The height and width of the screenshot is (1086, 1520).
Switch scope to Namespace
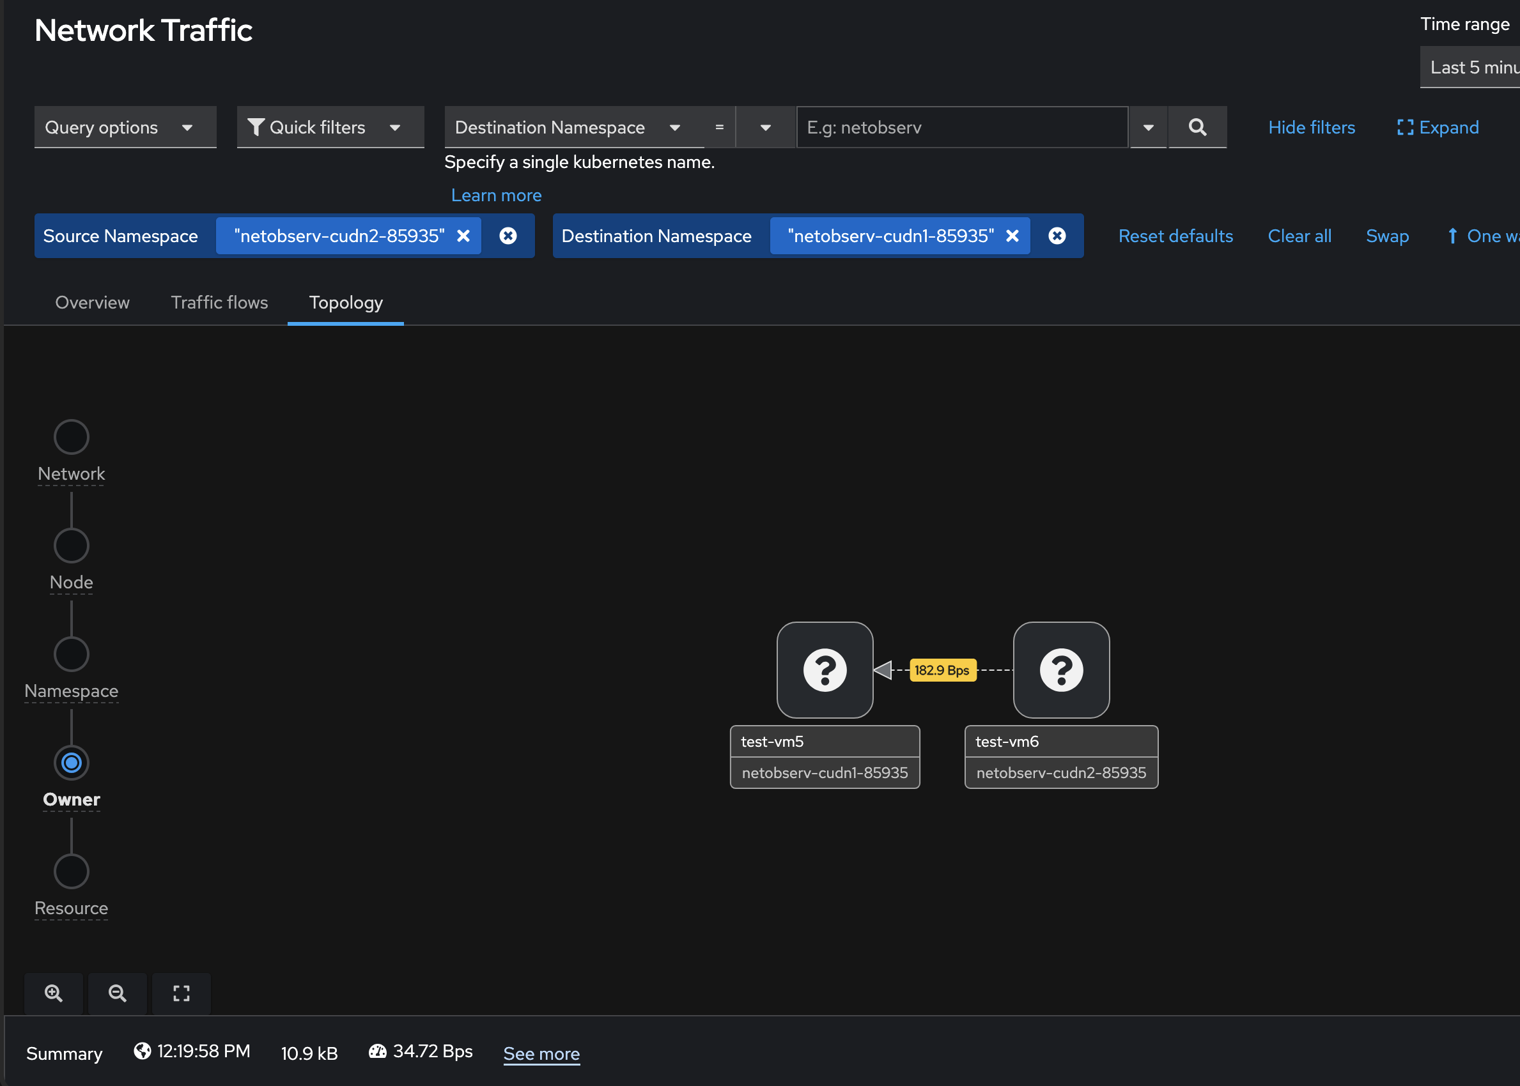pos(71,654)
